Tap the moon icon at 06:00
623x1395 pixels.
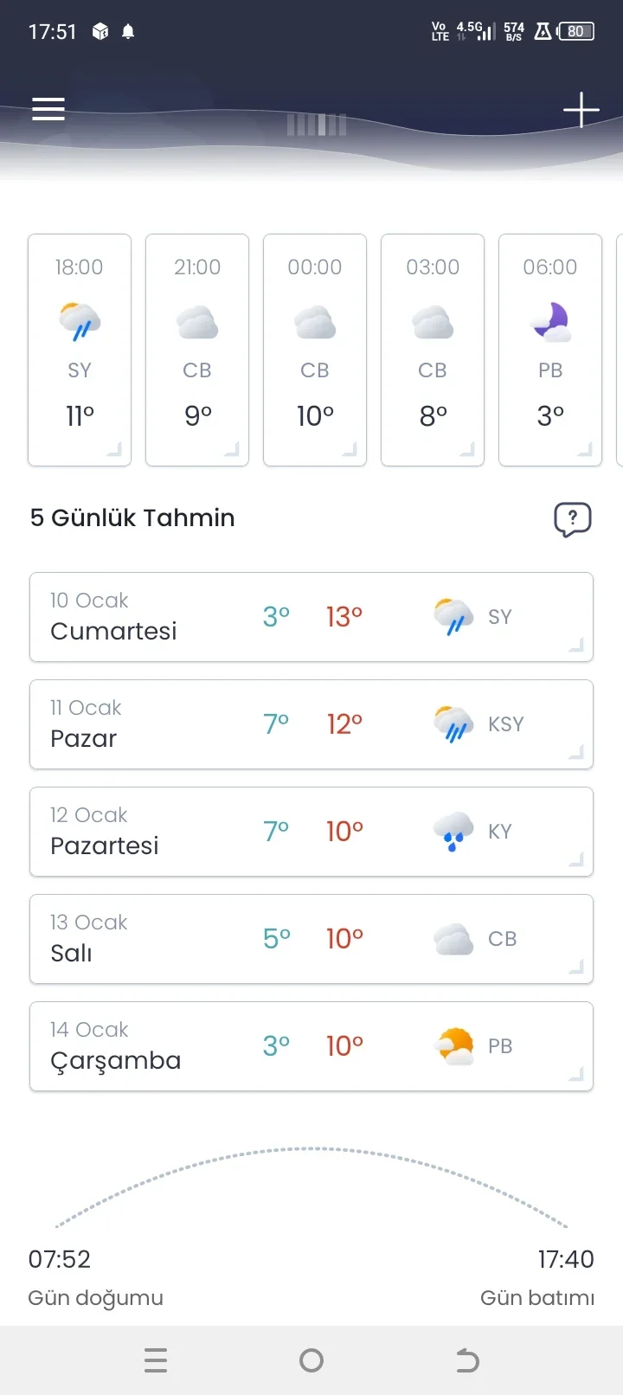(x=550, y=322)
